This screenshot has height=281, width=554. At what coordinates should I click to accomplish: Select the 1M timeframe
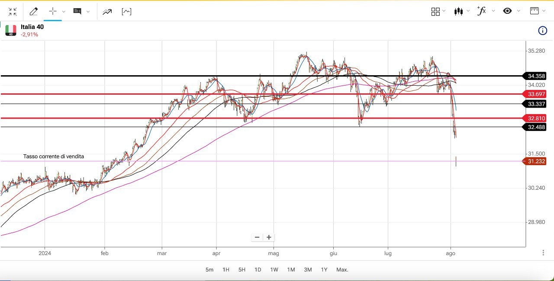[291, 270]
